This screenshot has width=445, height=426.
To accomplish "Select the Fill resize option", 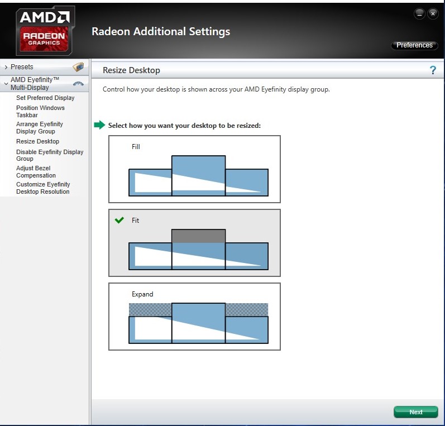I will click(194, 169).
